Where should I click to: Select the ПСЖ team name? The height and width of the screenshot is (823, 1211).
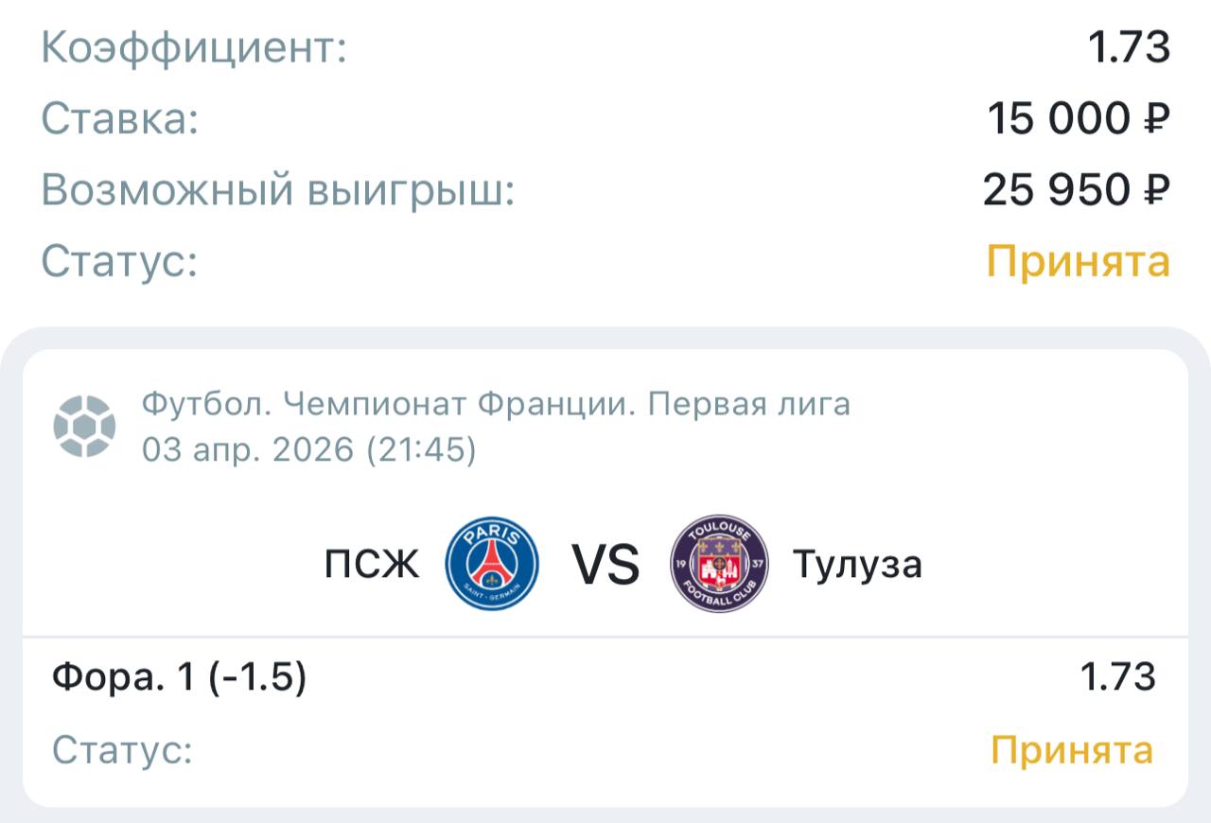pyautogui.click(x=372, y=566)
